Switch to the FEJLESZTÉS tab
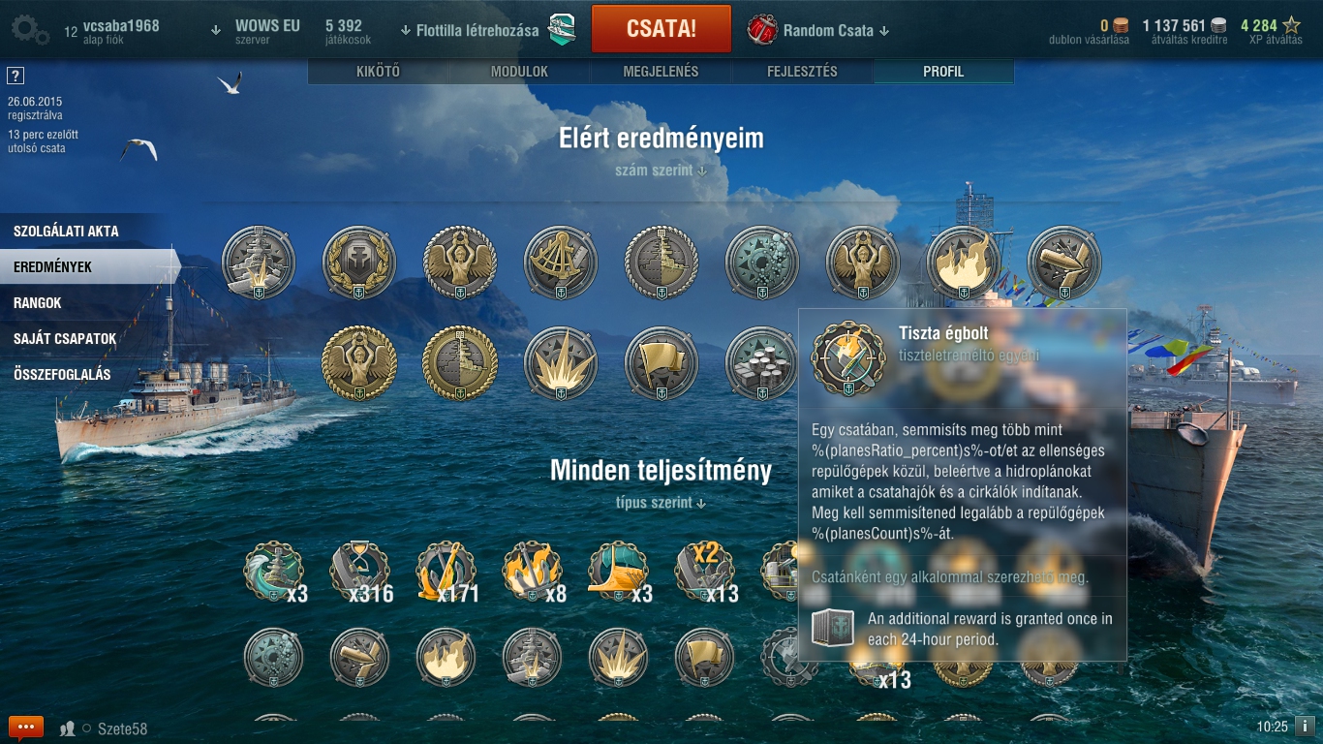 [x=802, y=72]
